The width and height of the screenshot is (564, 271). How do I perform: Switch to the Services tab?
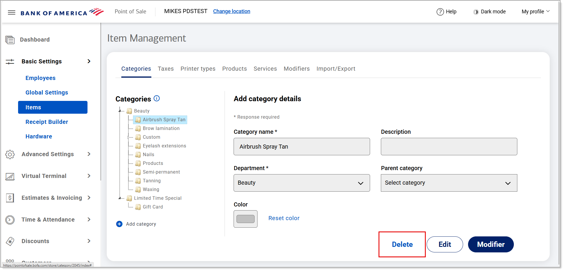[265, 69]
